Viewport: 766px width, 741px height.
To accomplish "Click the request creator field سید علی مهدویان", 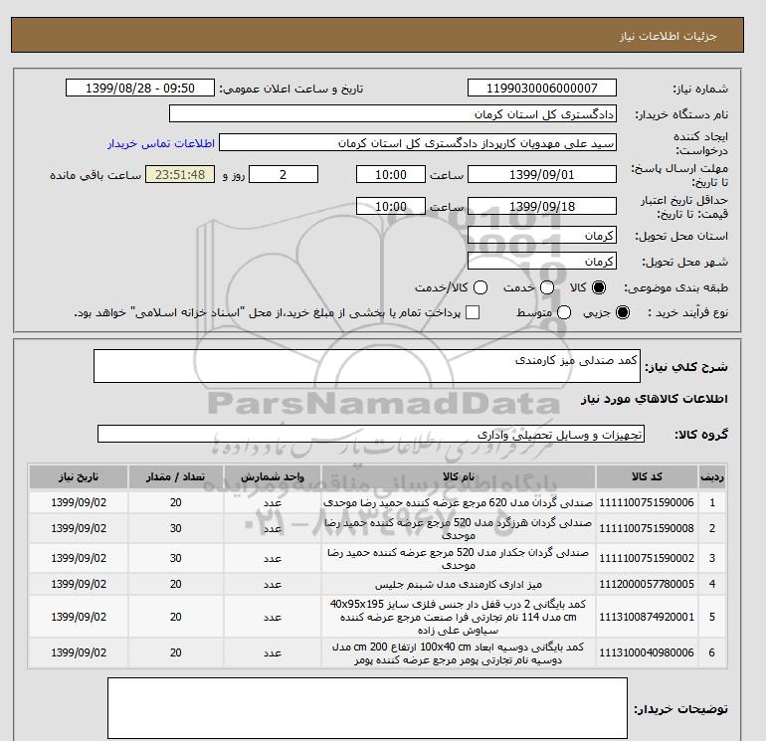I will pos(418,143).
